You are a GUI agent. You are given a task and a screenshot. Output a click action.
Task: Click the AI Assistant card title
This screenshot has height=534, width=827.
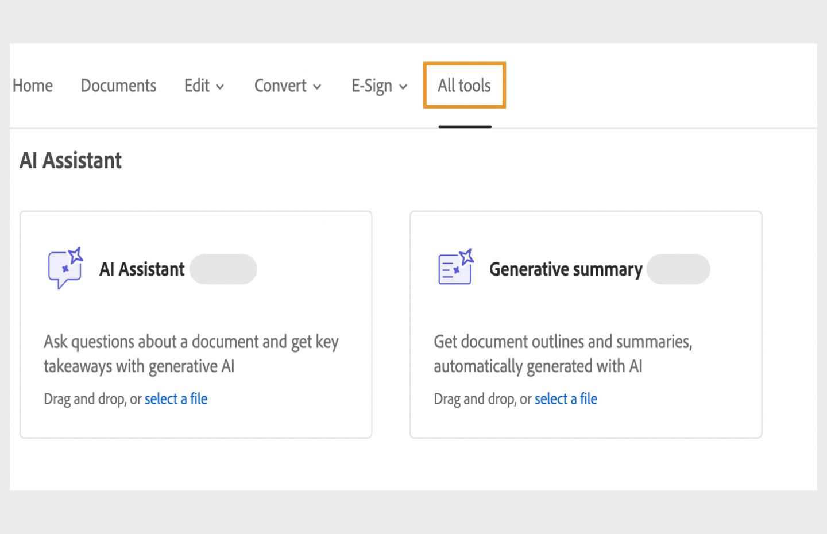tap(142, 269)
